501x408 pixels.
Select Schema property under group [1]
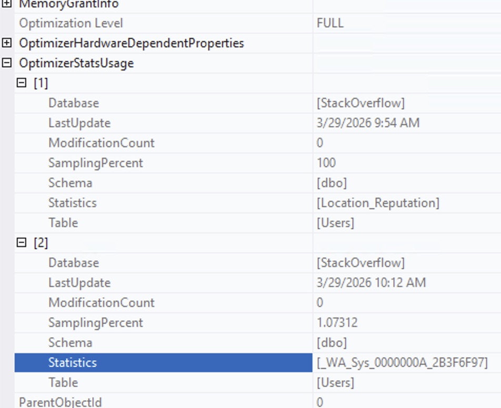tap(70, 183)
